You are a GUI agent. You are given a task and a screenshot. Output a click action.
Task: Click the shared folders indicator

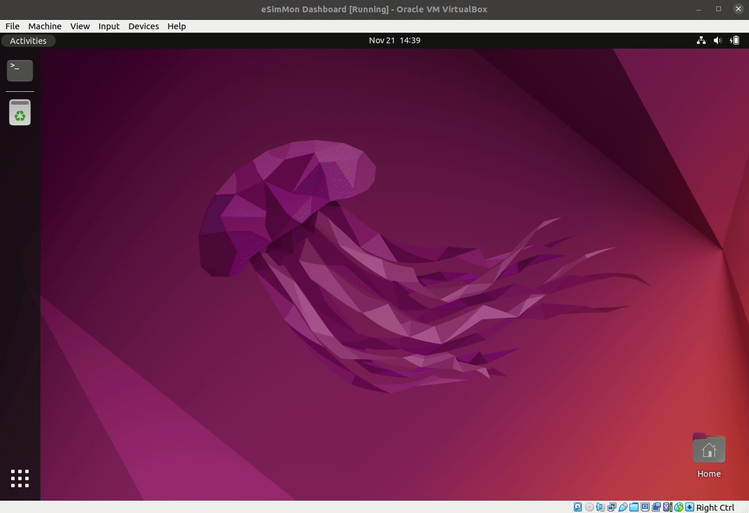[634, 507]
